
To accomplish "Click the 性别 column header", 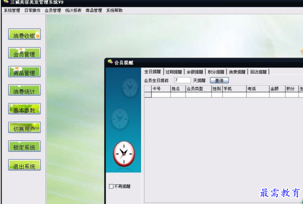I will pyautogui.click(x=217, y=89).
